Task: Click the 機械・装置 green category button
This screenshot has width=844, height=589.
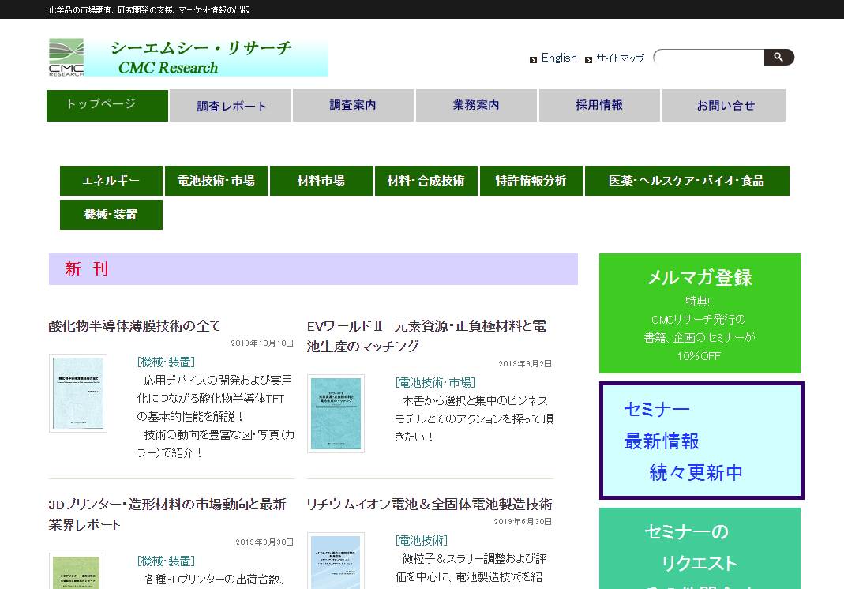Action: pos(111,215)
